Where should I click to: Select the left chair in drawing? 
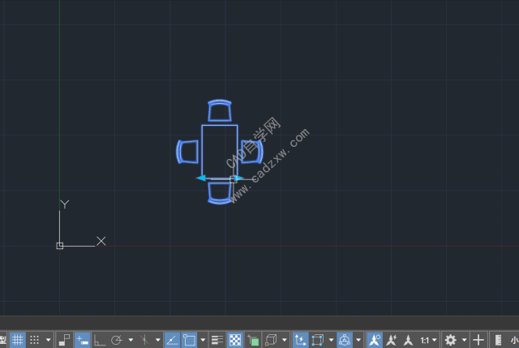(x=187, y=152)
